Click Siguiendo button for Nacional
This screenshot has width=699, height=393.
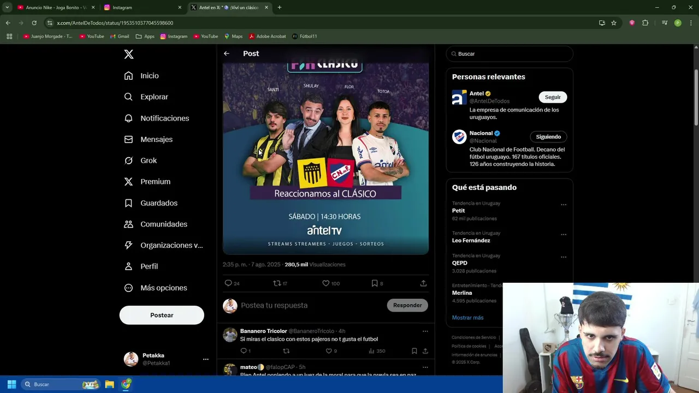[548, 137]
